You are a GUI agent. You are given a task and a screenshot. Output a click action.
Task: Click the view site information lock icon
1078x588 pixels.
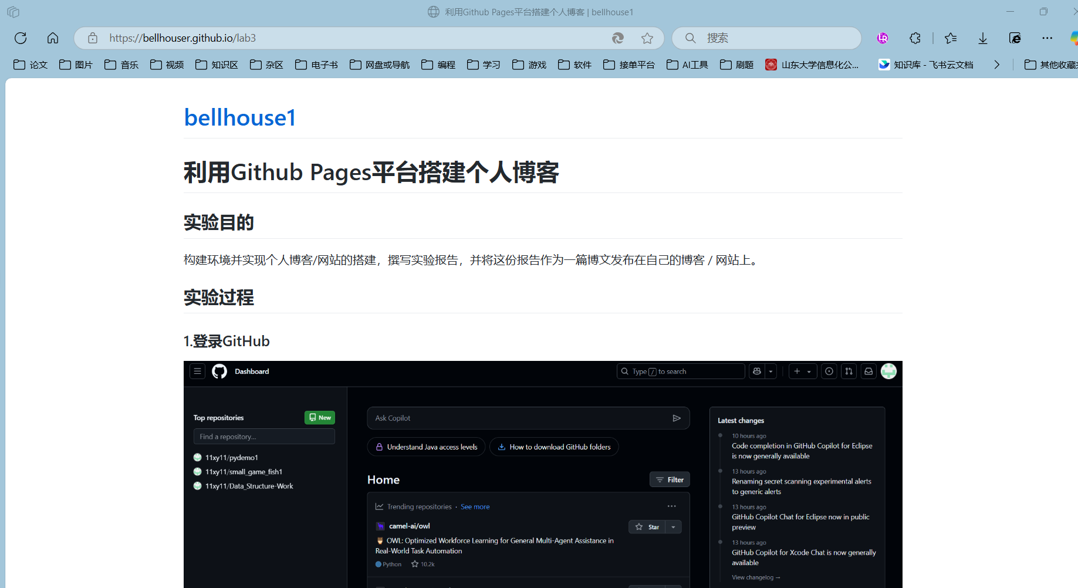point(93,38)
